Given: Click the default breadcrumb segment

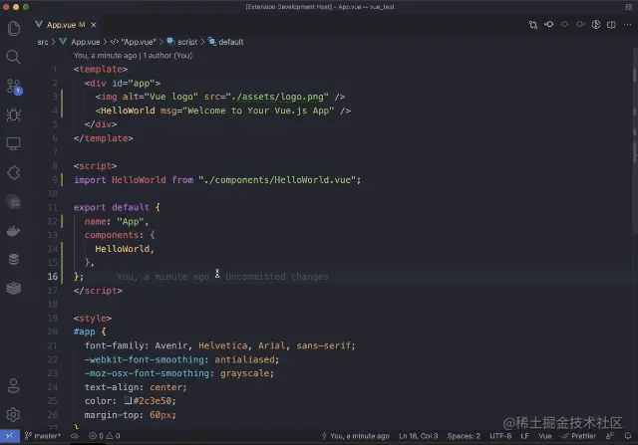Looking at the screenshot, I should pyautogui.click(x=226, y=42).
